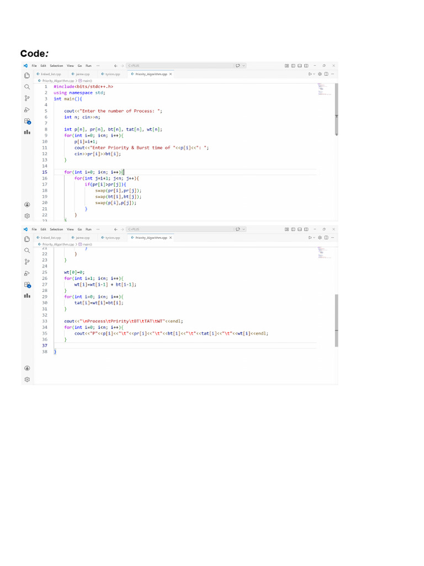Viewport: 424px width, 566px height.
Task: Toggle primary sidebar in upper VS Code title bar
Action: pos(293,66)
